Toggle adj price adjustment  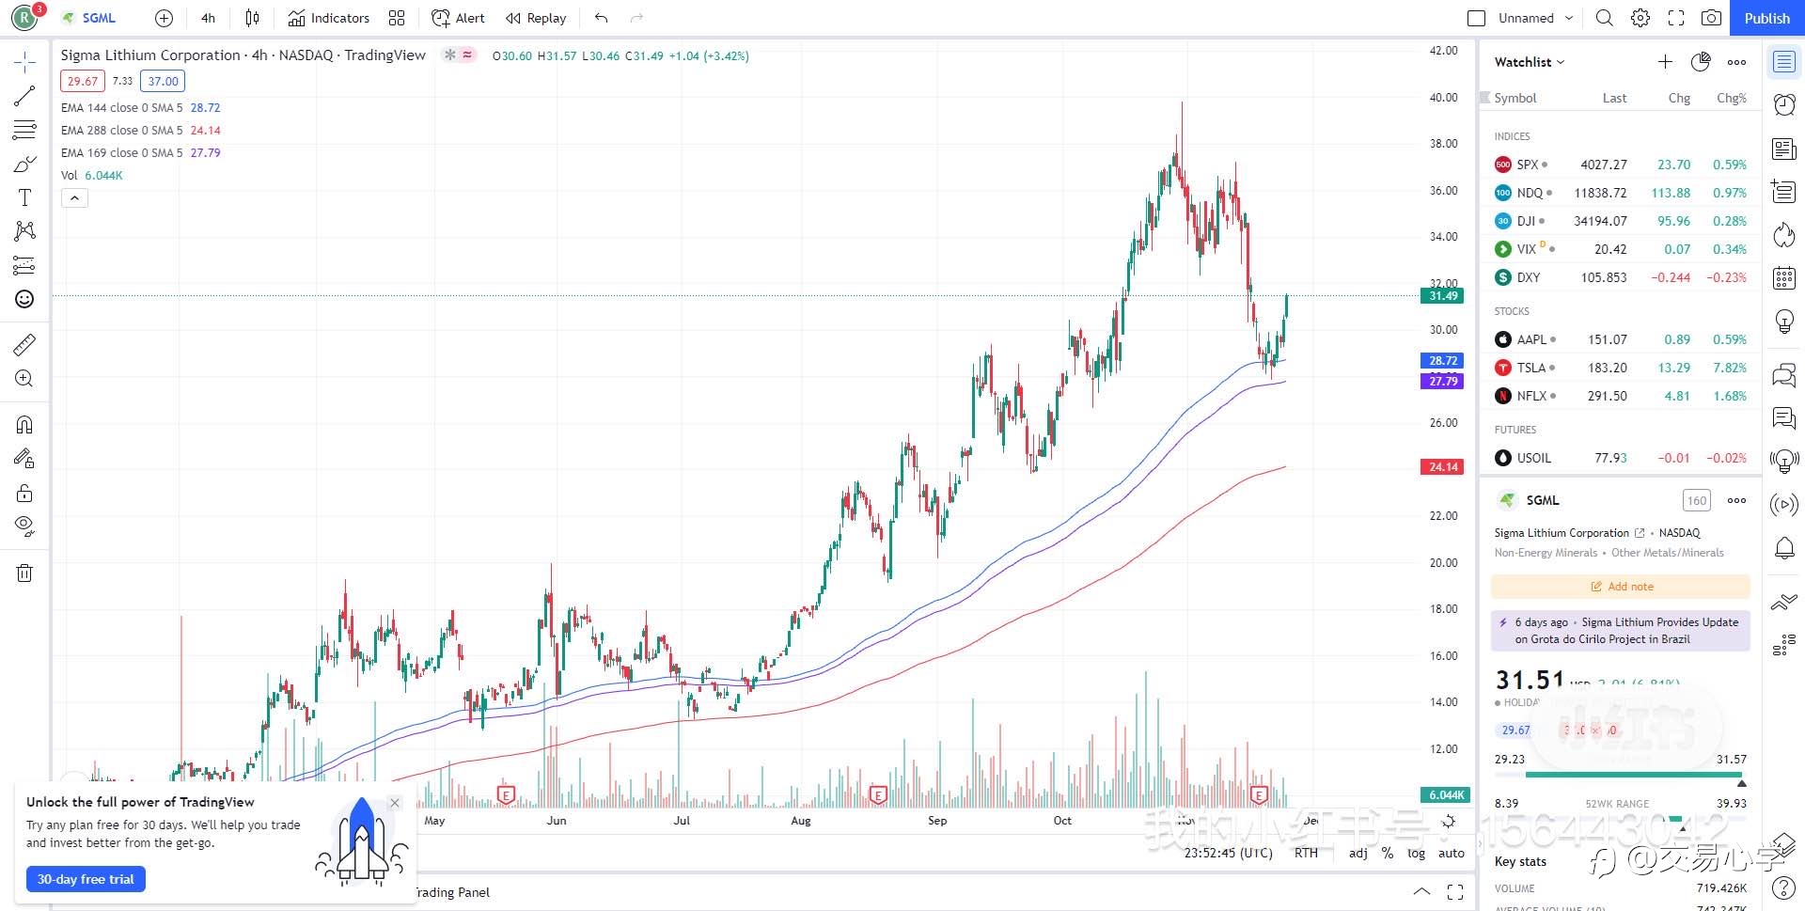1358,853
